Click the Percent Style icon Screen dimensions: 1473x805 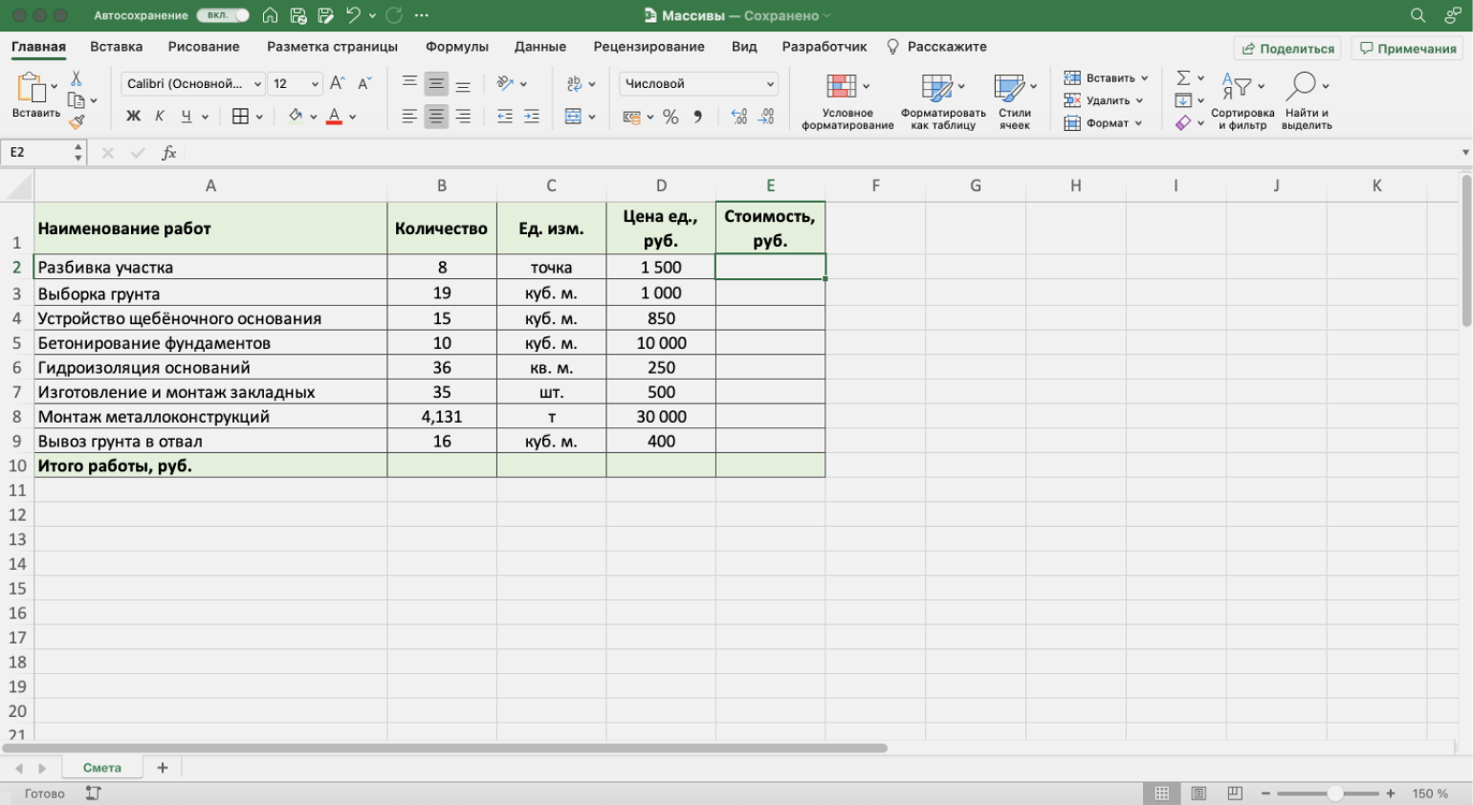(x=671, y=117)
